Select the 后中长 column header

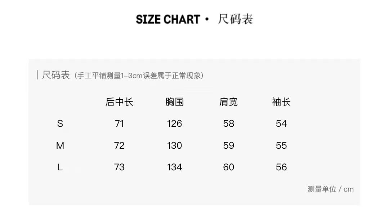click(119, 102)
